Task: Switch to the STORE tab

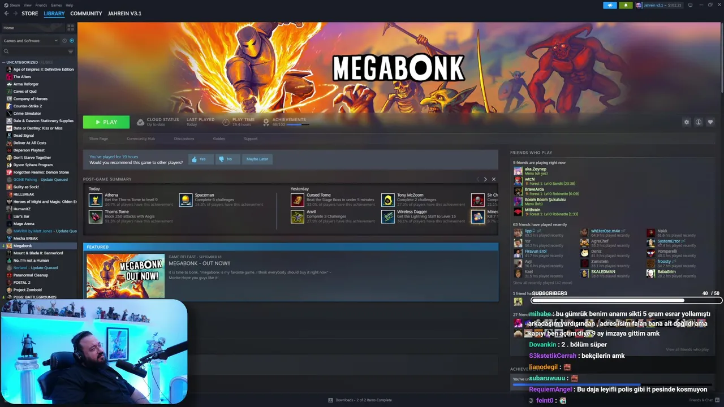Action: pos(30,14)
